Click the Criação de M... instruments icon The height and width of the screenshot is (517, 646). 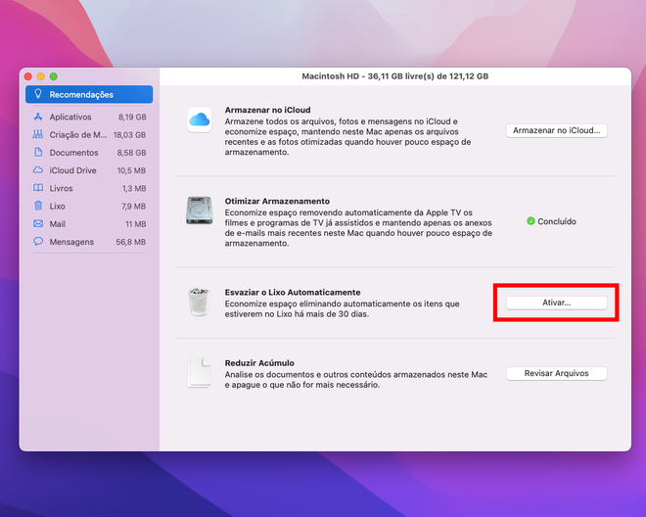[38, 134]
